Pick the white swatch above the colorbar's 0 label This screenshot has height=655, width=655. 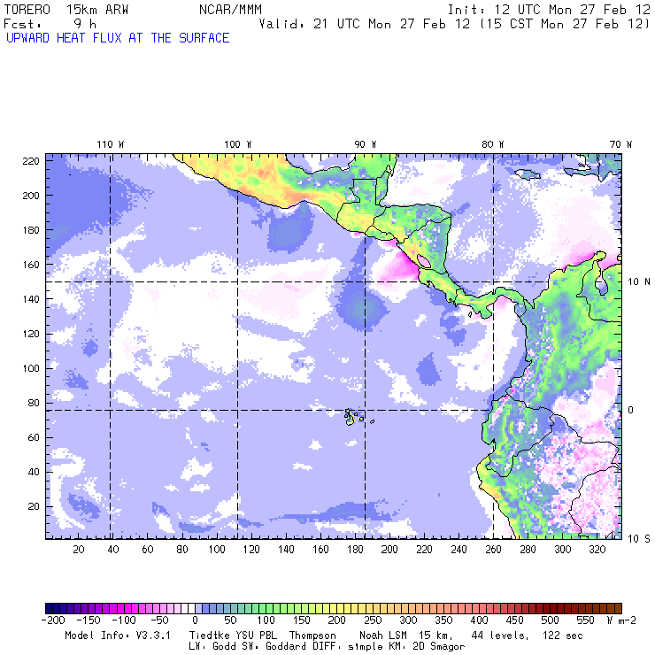(x=191, y=608)
